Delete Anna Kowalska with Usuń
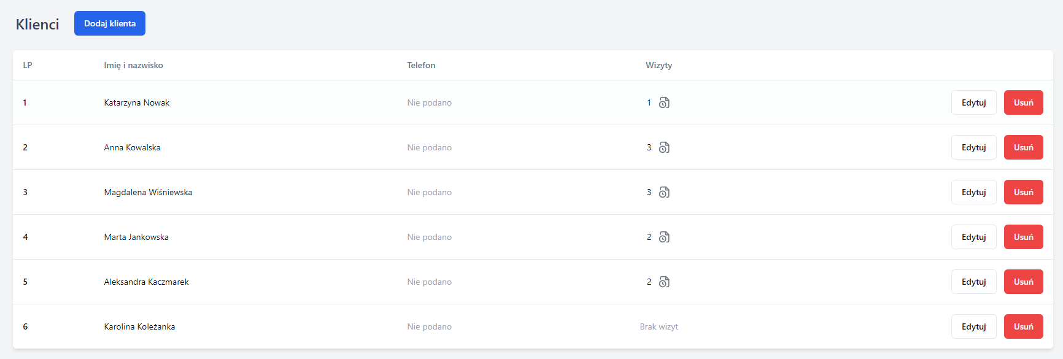This screenshot has height=359, width=1063. pos(1024,147)
